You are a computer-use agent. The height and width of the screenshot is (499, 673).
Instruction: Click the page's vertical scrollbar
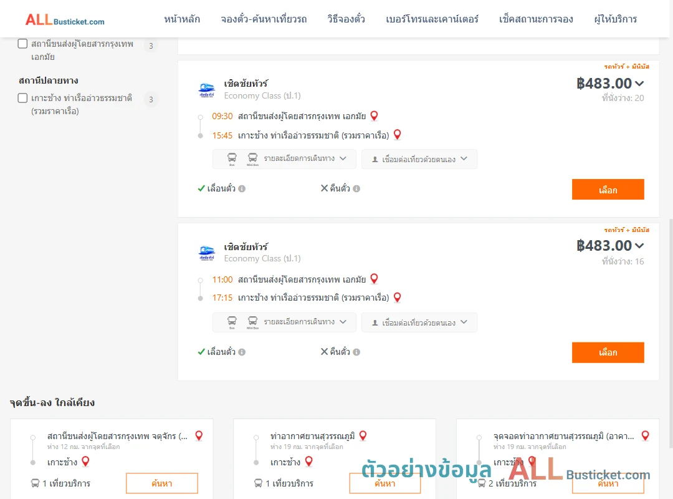click(671, 333)
